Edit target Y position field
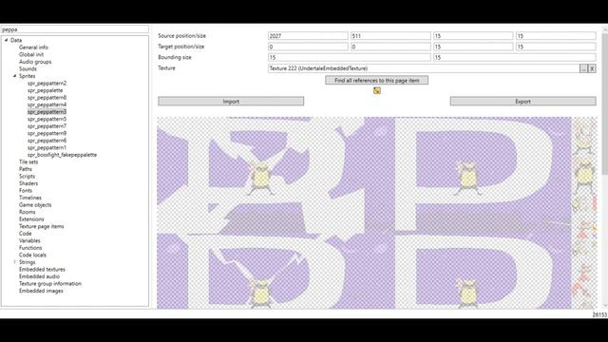The height and width of the screenshot is (342, 608). coord(390,47)
